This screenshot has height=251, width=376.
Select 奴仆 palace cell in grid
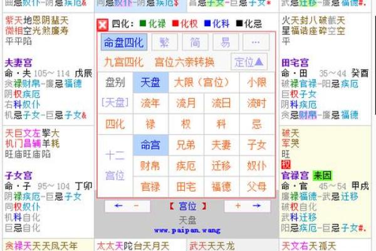point(257,166)
